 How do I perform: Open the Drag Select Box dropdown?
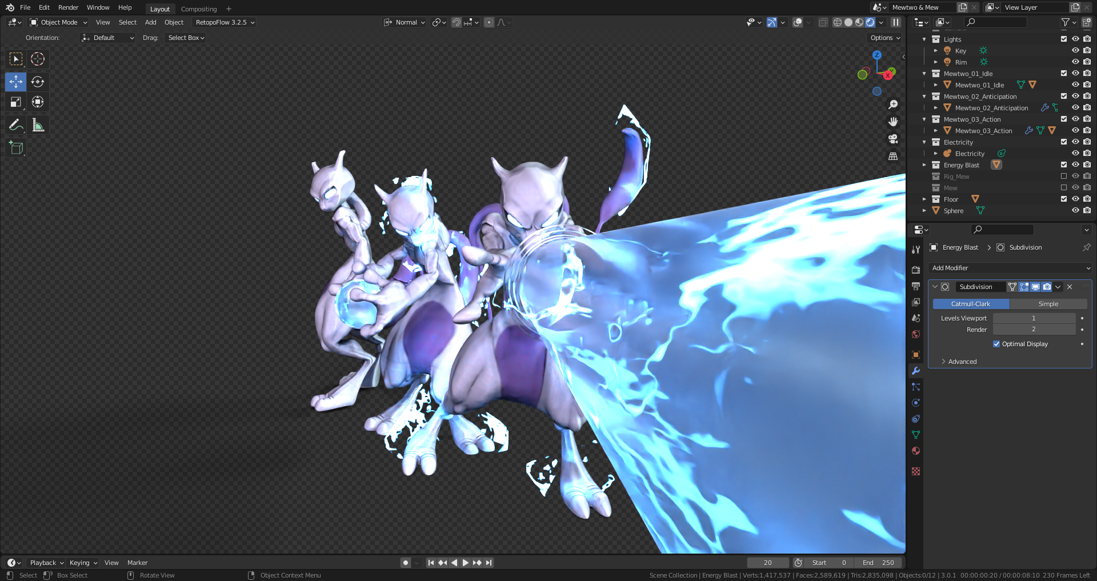click(186, 38)
